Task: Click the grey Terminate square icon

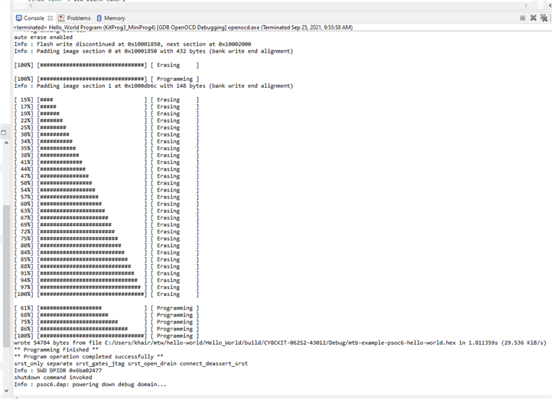Action: pos(522,18)
